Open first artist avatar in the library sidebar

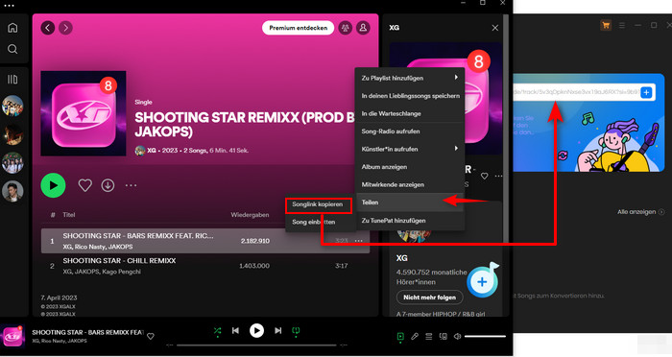pyautogui.click(x=12, y=106)
